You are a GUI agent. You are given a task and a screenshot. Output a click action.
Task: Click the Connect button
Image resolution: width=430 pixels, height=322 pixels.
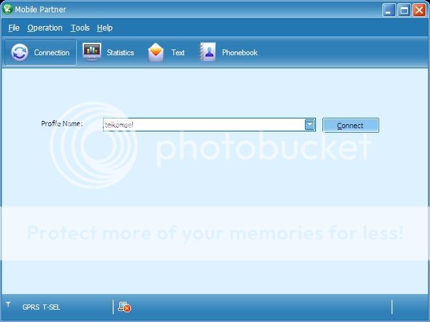tap(351, 125)
